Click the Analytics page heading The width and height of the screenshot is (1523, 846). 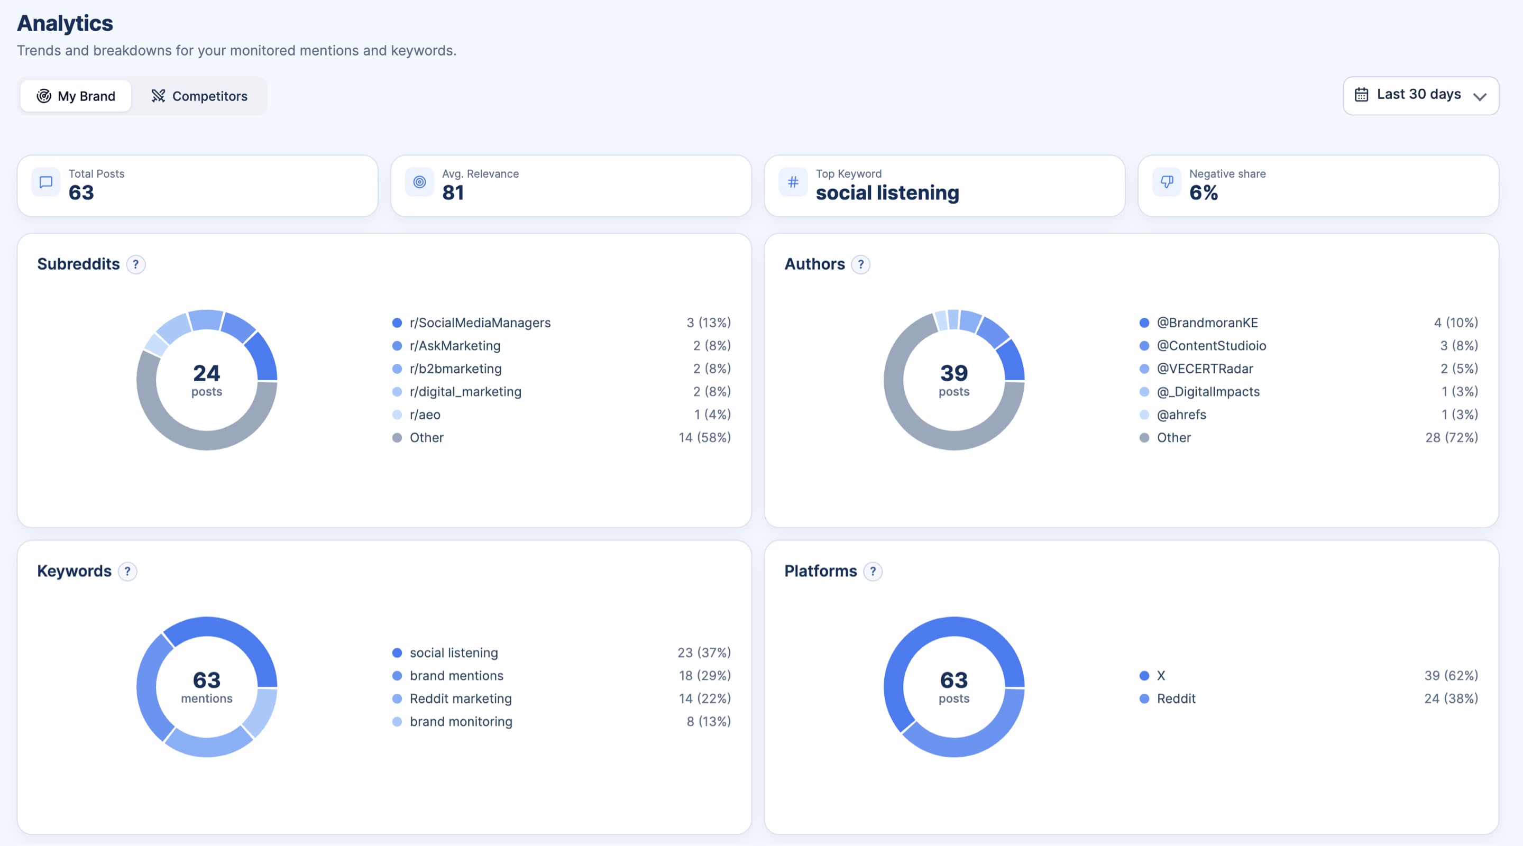pyautogui.click(x=65, y=24)
